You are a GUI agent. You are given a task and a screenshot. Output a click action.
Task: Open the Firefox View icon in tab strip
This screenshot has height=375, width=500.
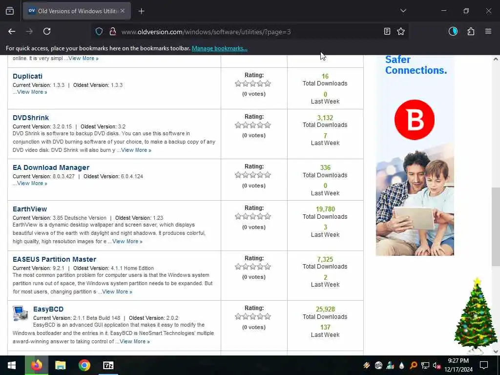pyautogui.click(x=10, y=11)
